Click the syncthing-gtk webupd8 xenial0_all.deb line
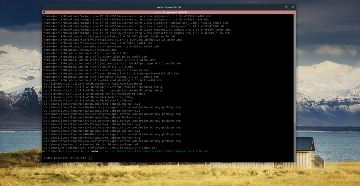This screenshot has width=360, height=186. pos(110,73)
